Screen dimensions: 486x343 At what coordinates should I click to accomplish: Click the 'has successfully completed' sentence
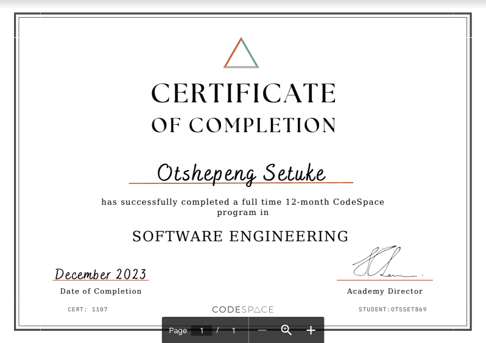242,207
